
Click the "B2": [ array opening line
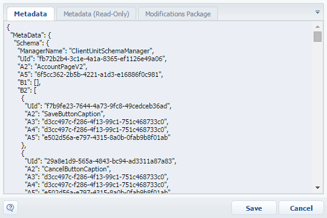pyautogui.click(x=27, y=90)
